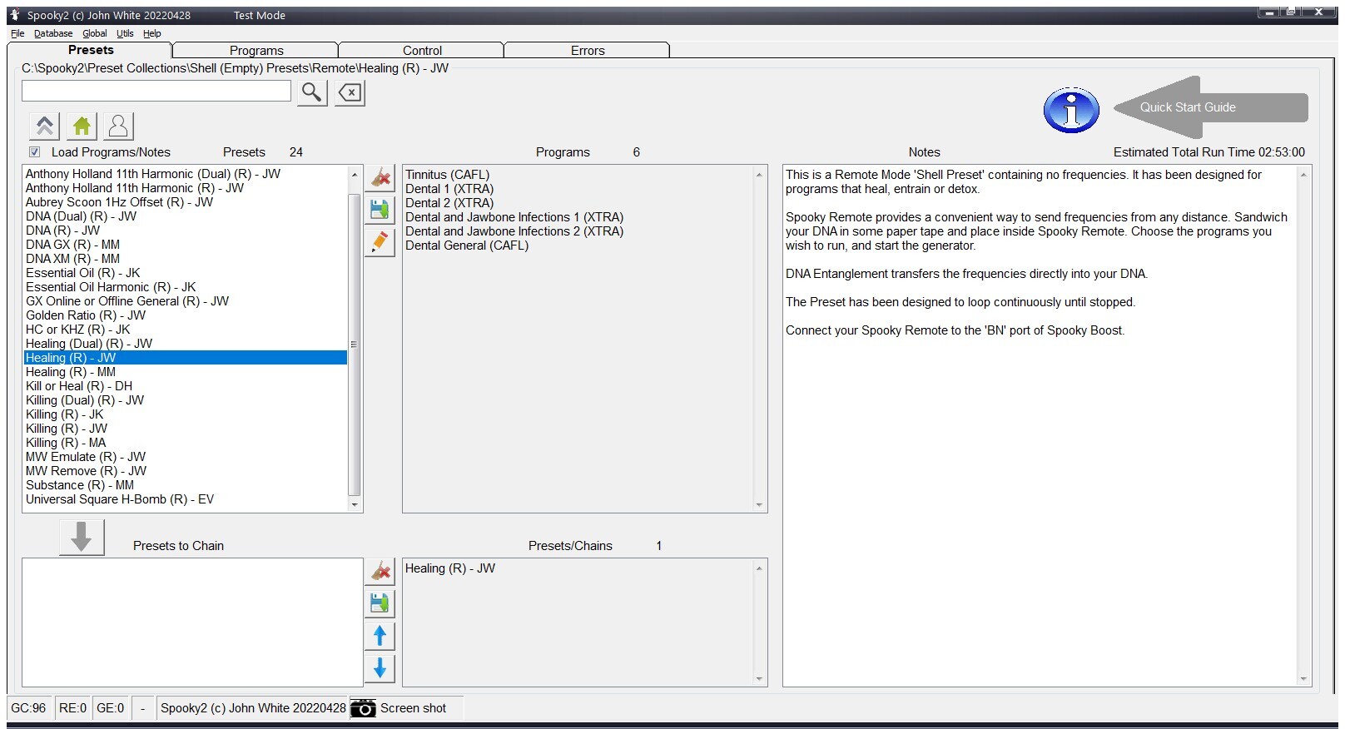Screen dimensions: 1345x729
Task: Take a Screen shot from the status bar
Action: pos(400,708)
